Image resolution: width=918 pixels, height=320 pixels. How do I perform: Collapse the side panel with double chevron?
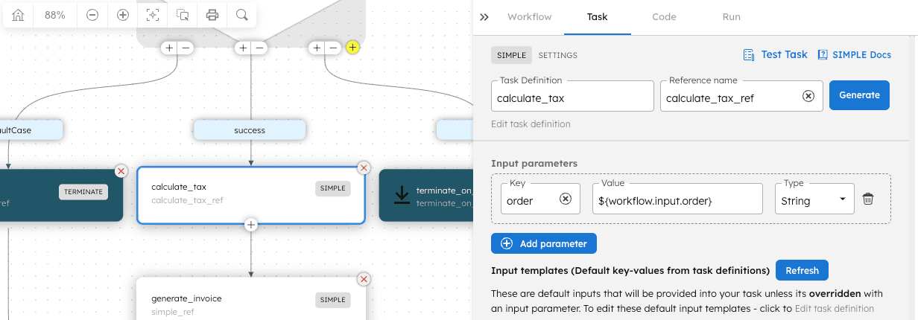pos(484,17)
